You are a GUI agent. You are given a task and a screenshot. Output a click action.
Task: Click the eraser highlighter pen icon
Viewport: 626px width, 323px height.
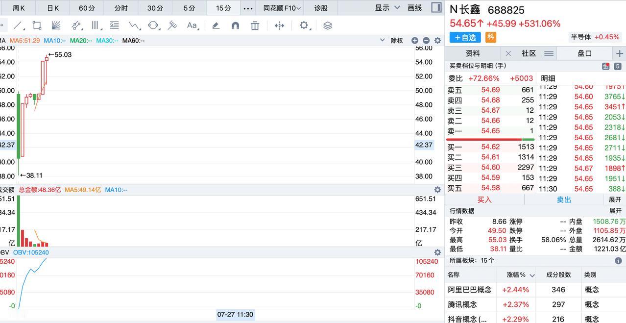(216, 25)
